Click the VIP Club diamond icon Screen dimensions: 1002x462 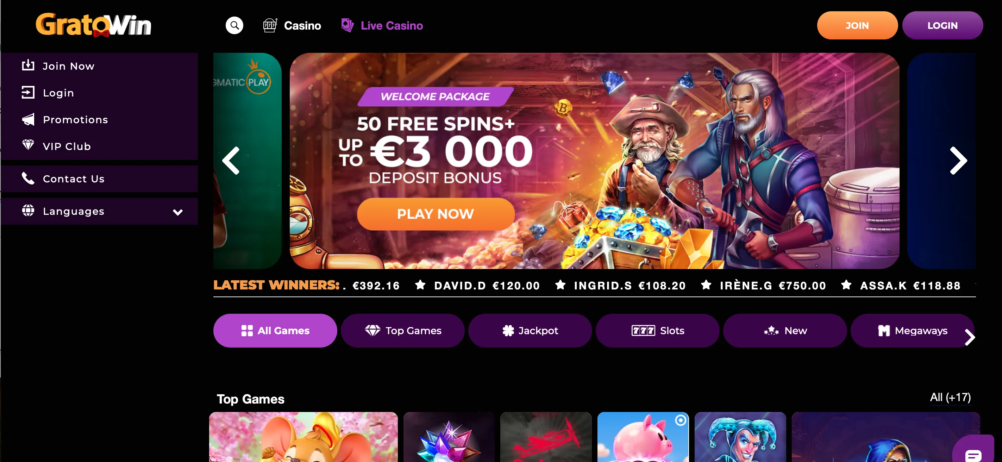pos(28,145)
